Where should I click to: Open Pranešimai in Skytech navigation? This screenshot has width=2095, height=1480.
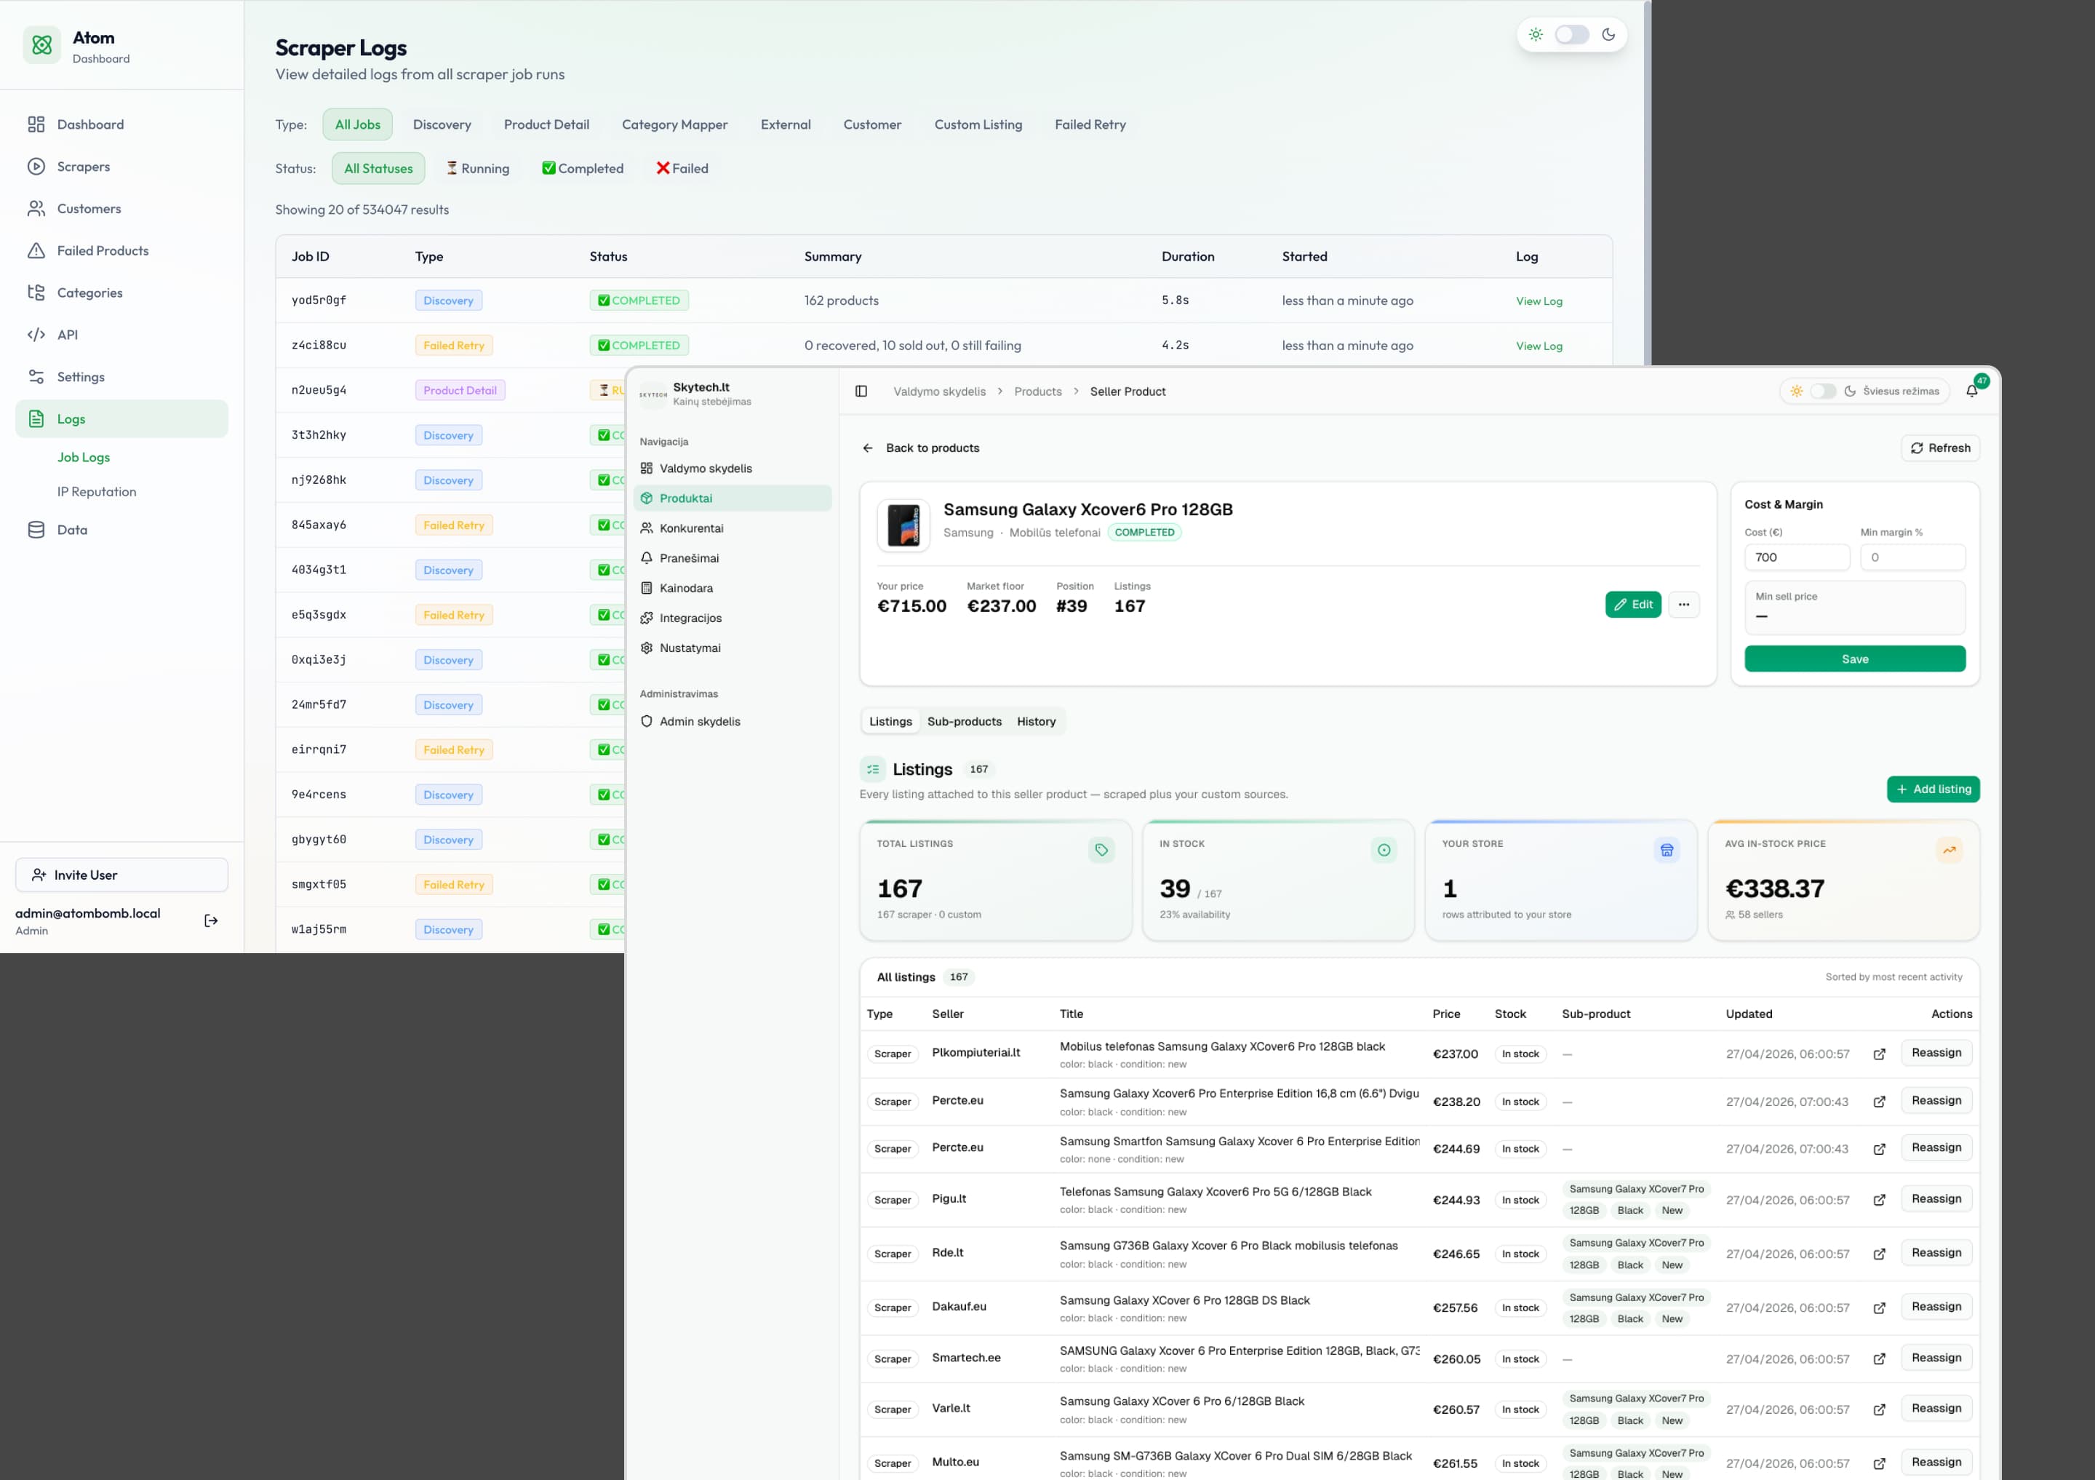tap(732, 558)
